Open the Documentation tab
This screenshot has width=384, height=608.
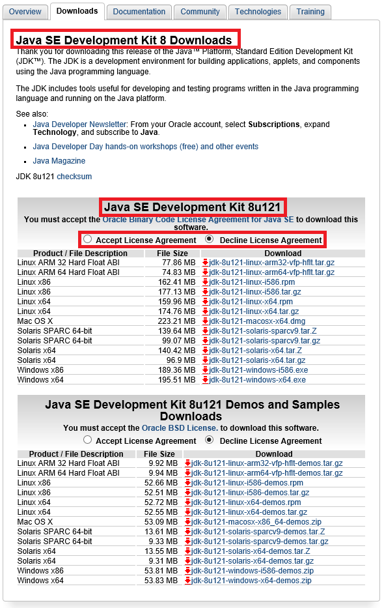pyautogui.click(x=139, y=12)
